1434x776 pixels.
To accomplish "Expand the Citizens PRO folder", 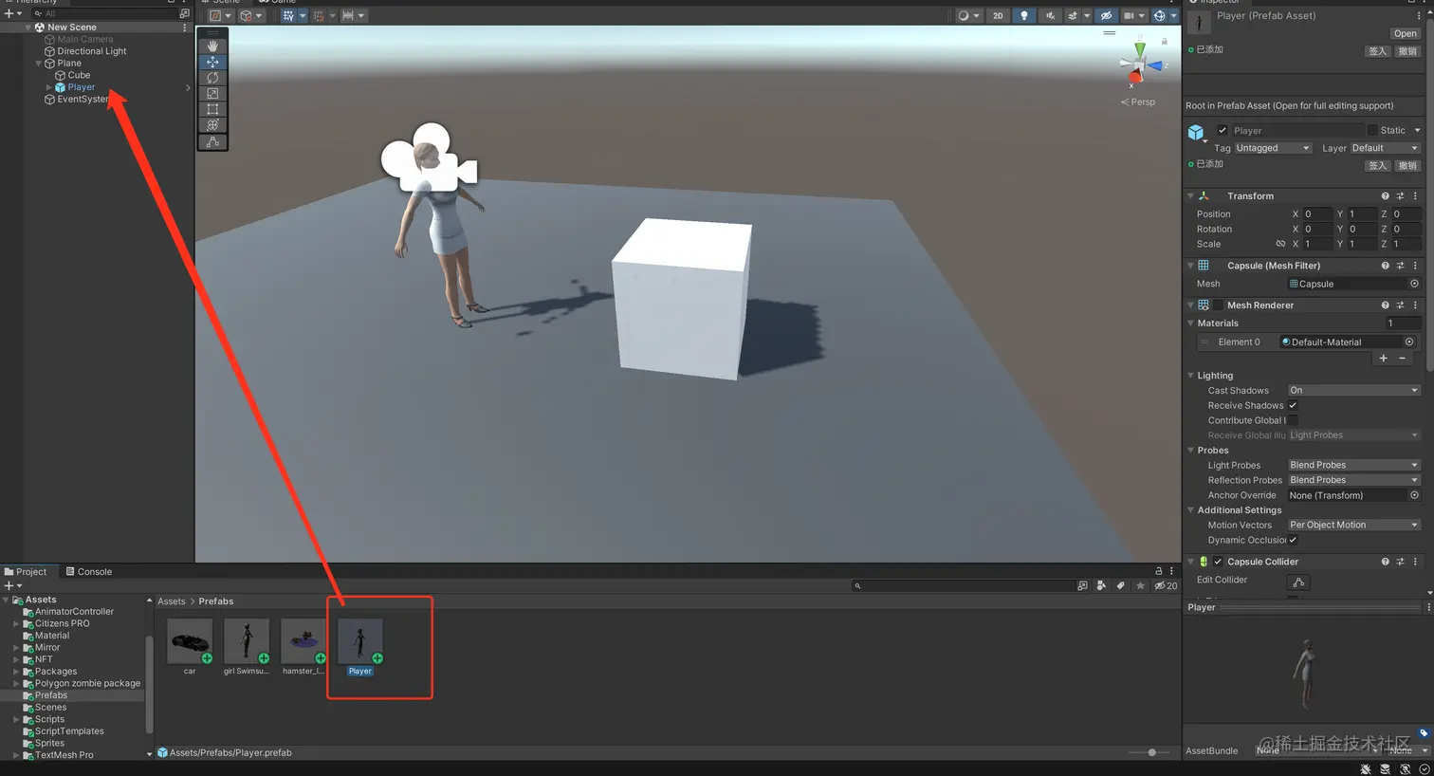I will 16,623.
